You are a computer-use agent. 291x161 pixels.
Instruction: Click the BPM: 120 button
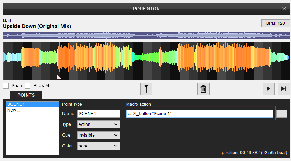point(275,23)
